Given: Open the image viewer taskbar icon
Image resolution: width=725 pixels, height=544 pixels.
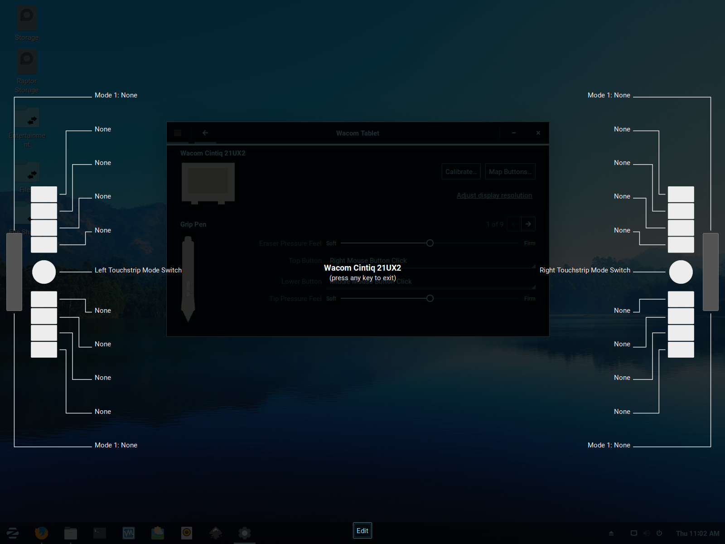Looking at the screenshot, I should pyautogui.click(x=158, y=533).
